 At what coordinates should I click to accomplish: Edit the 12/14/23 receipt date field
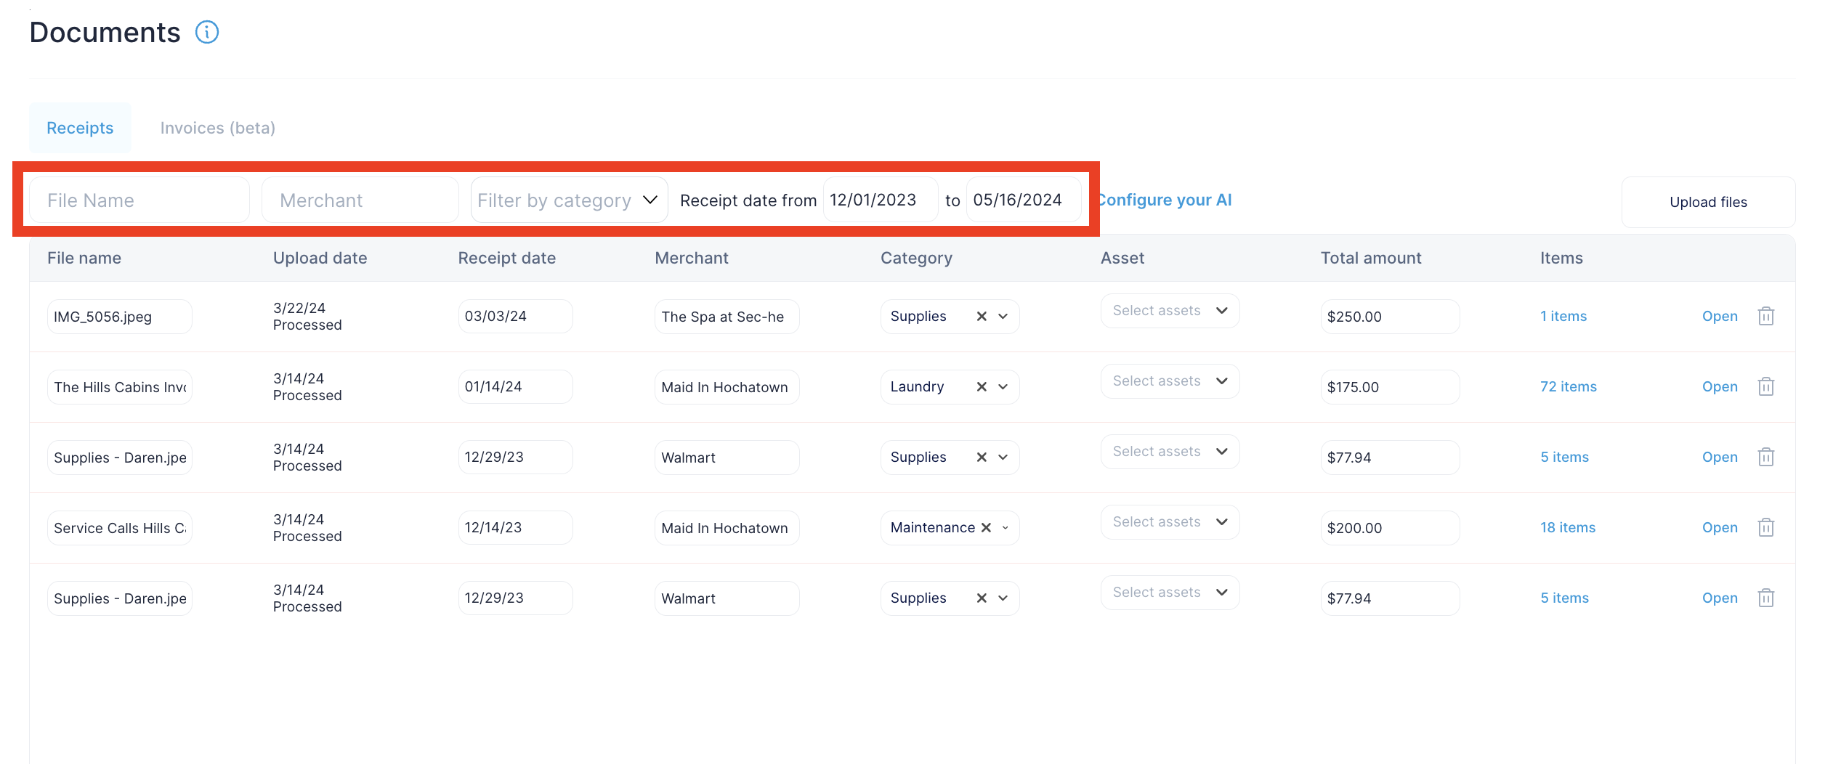coord(515,527)
